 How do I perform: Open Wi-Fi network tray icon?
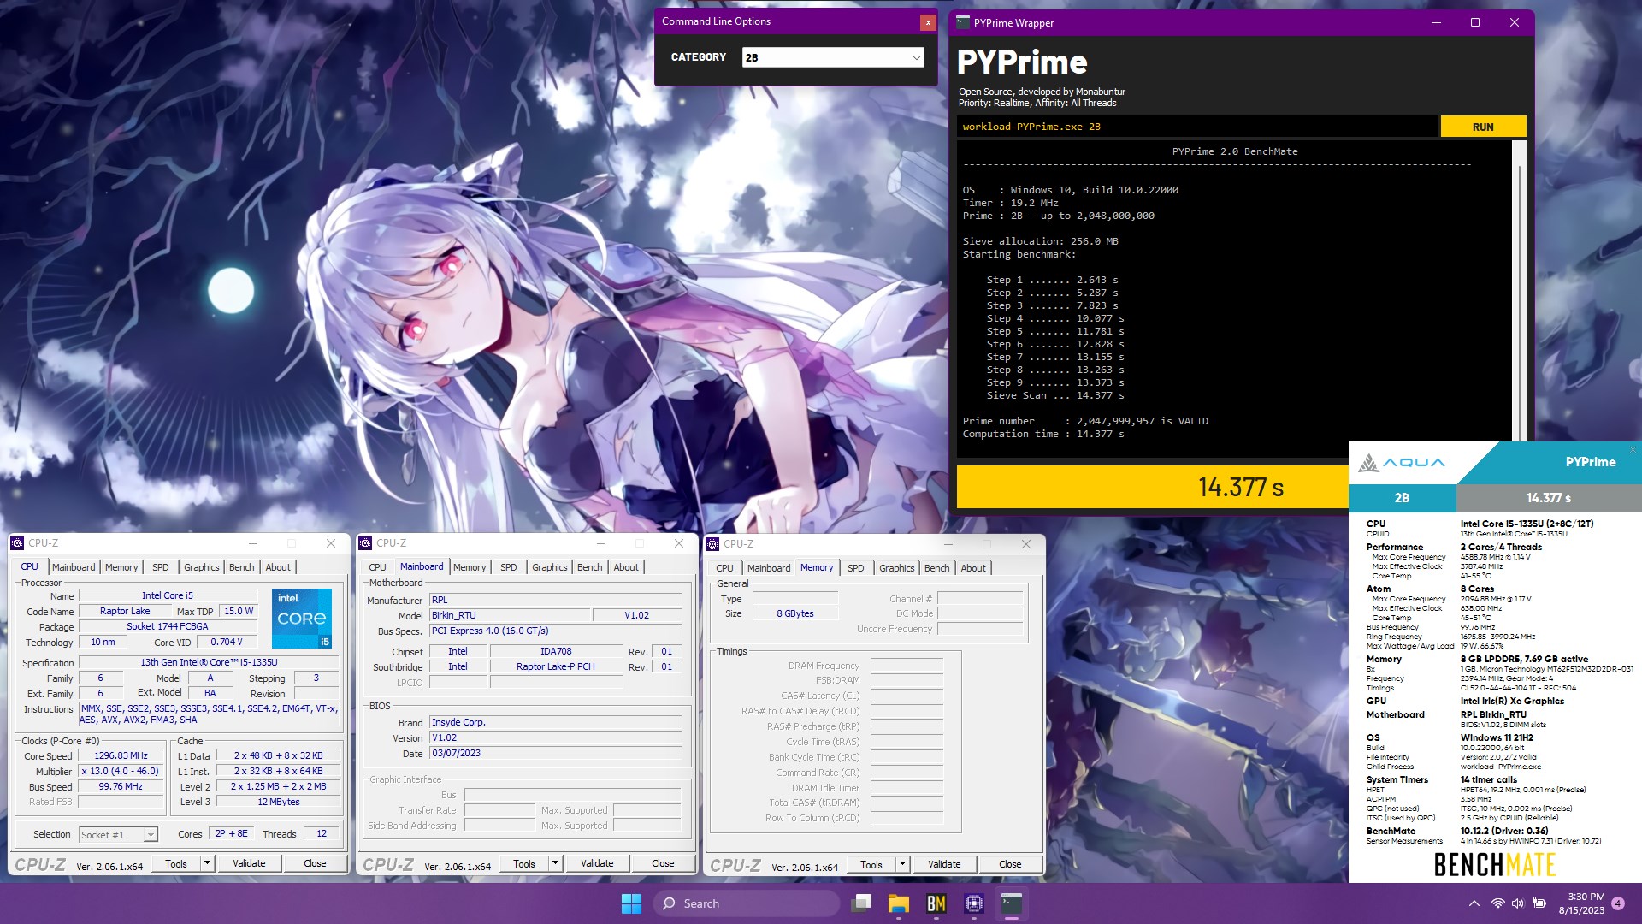1497,903
